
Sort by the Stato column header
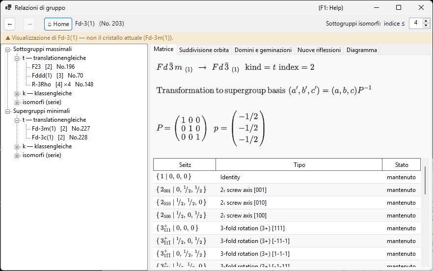pyautogui.click(x=401, y=164)
